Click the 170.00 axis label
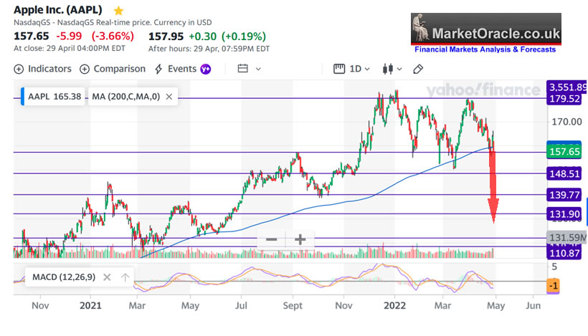 point(566,122)
